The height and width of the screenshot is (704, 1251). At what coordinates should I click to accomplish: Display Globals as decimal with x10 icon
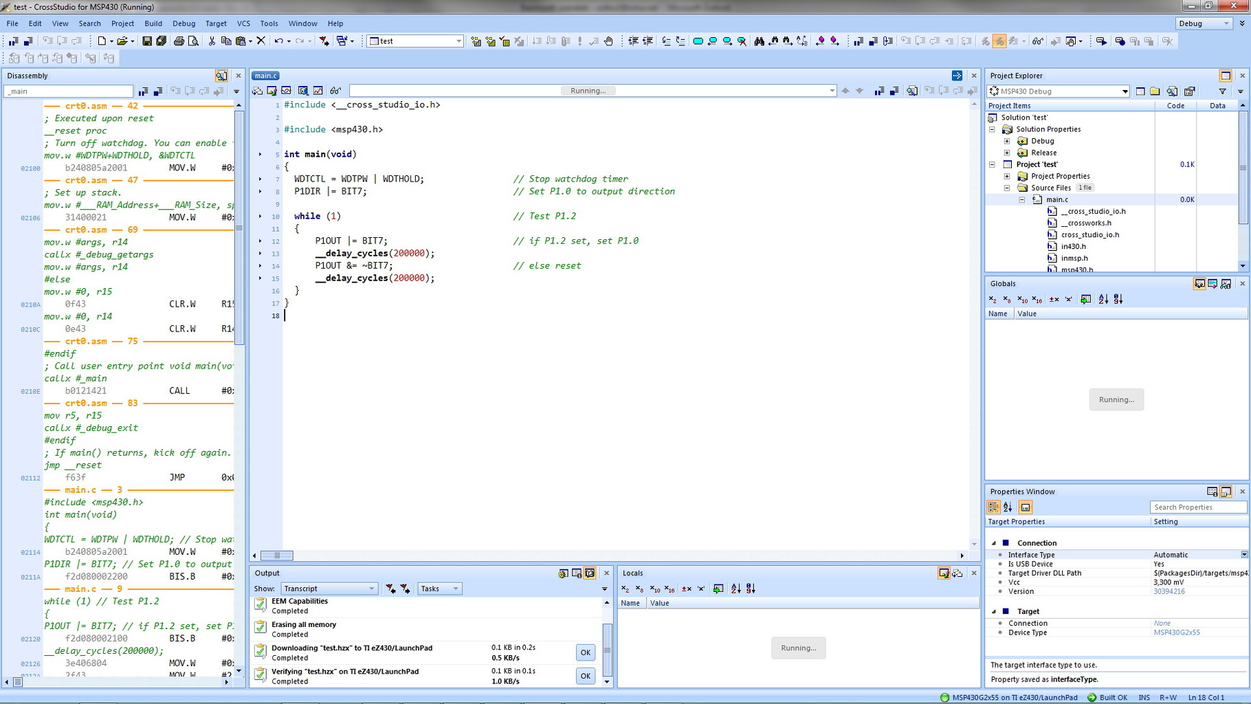(1022, 299)
